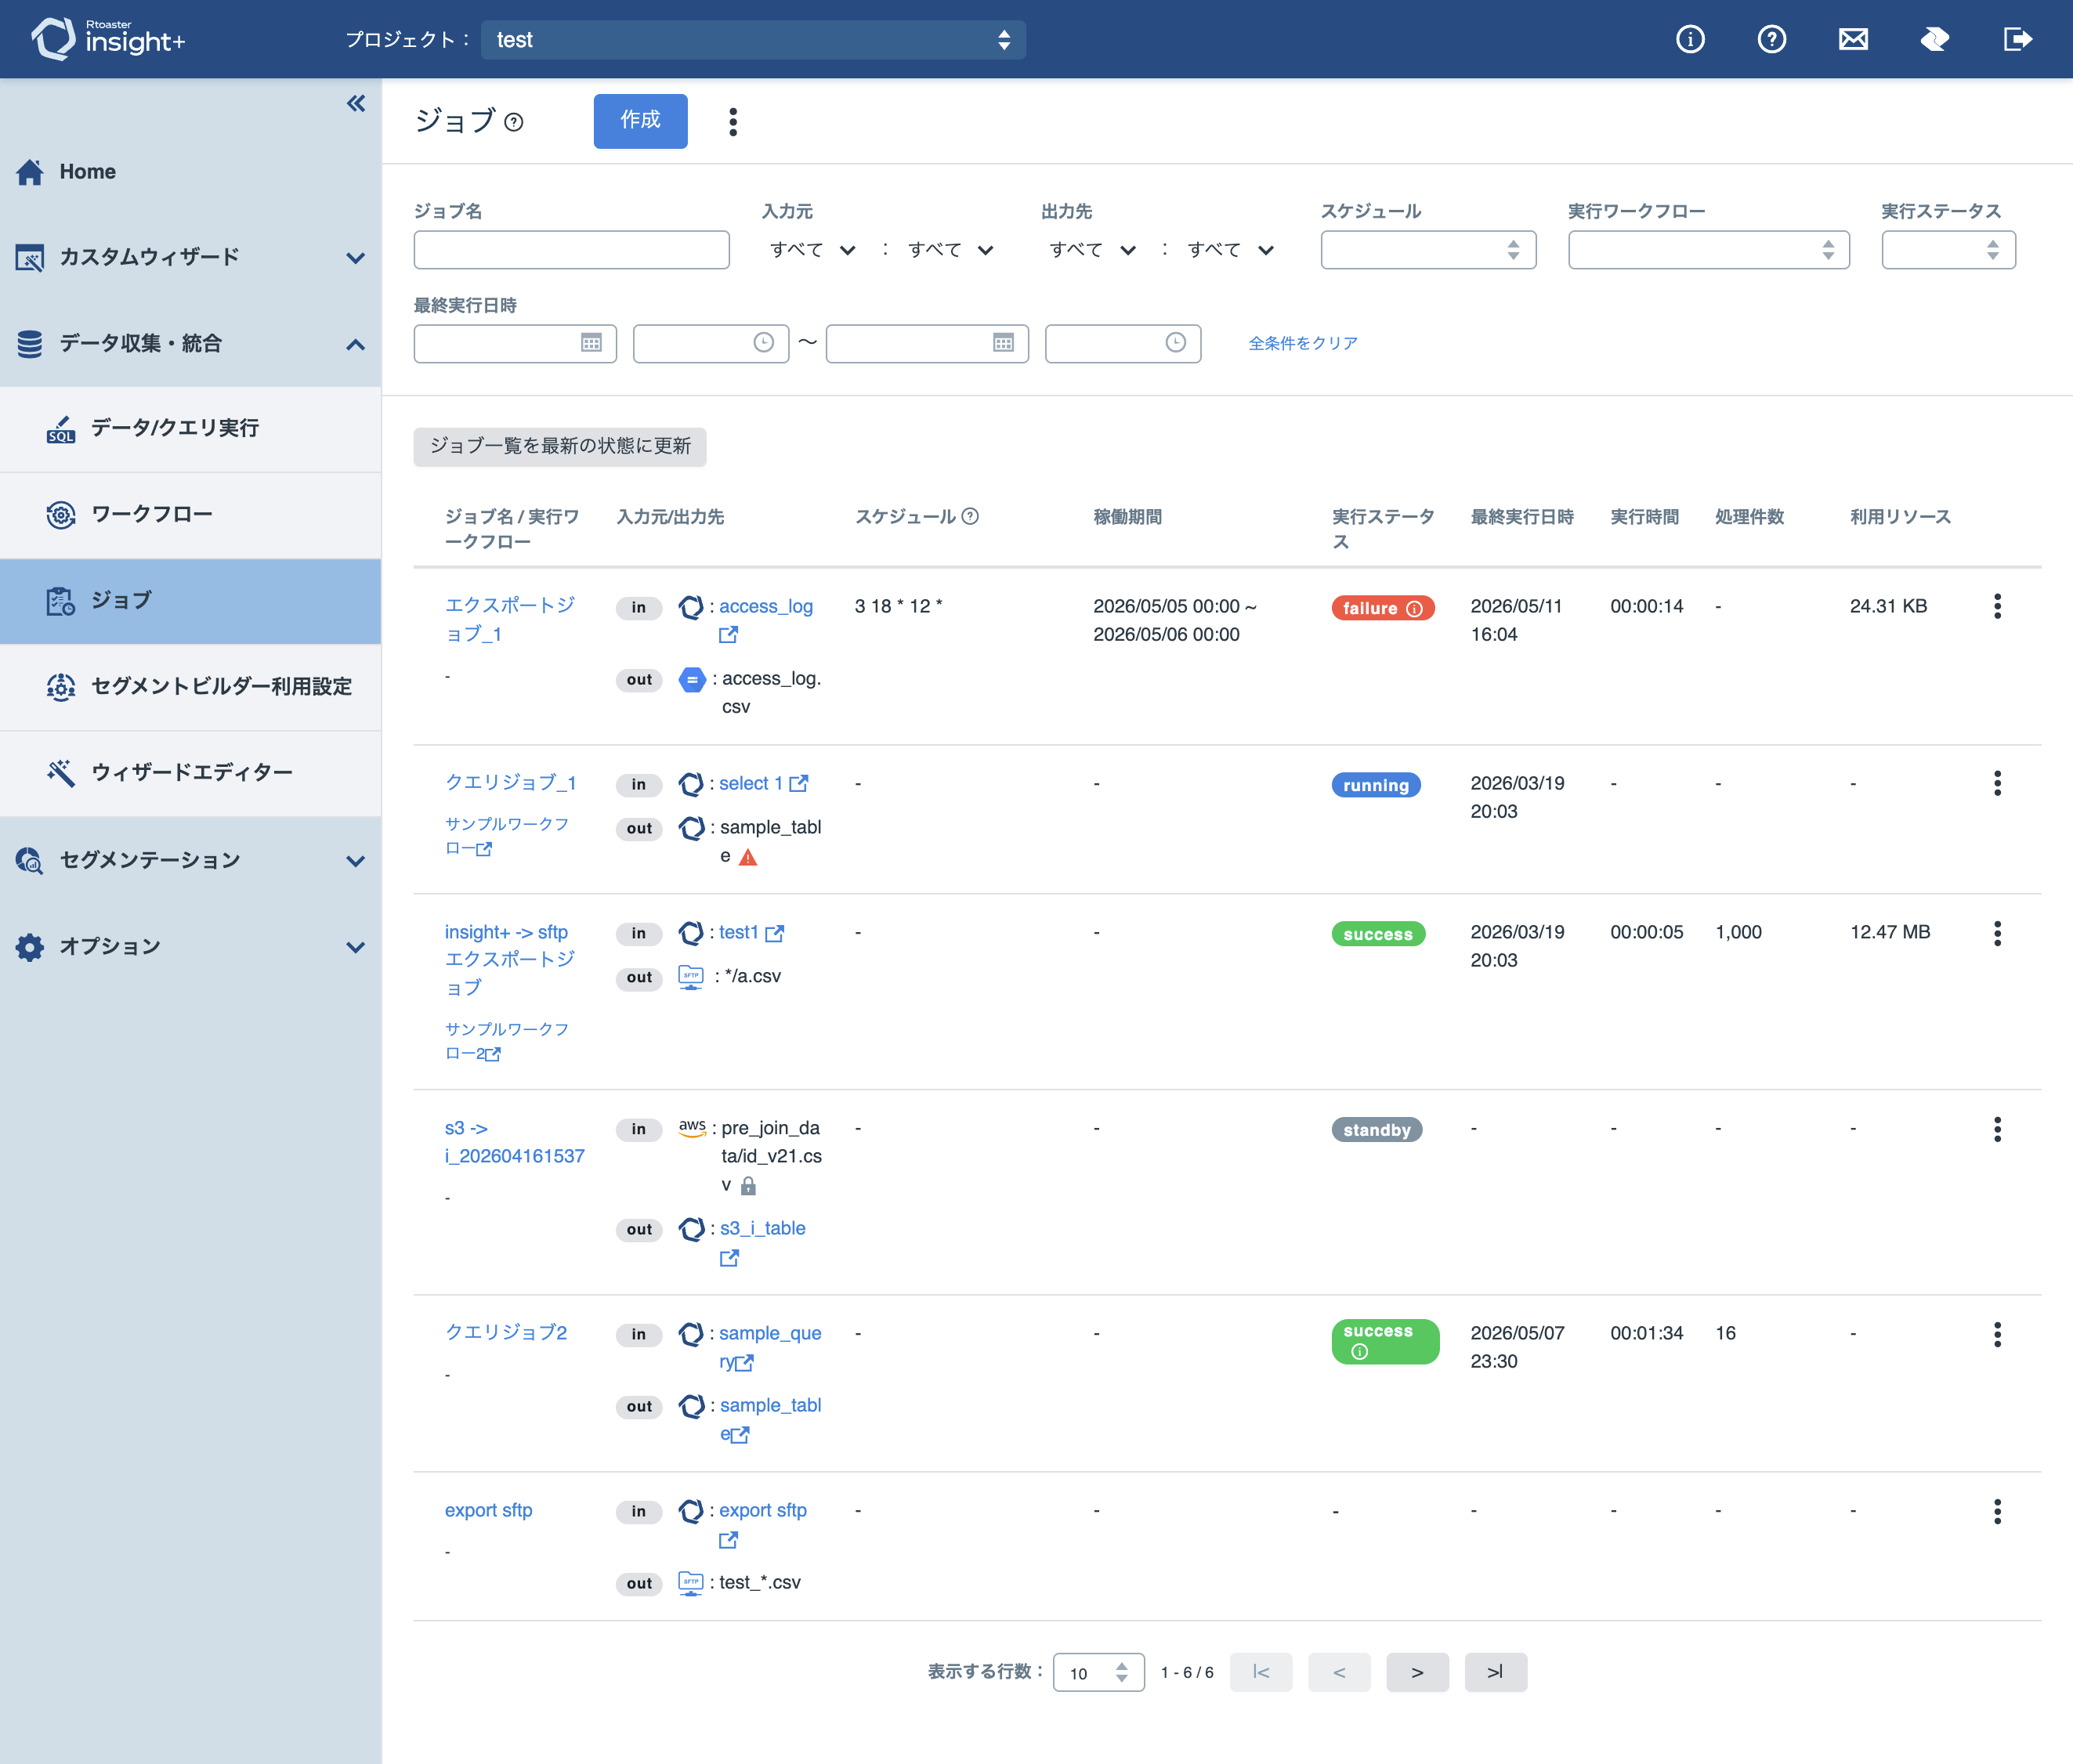Open the 実行ステータス filter dropdown
2073x1764 pixels.
(1948, 250)
